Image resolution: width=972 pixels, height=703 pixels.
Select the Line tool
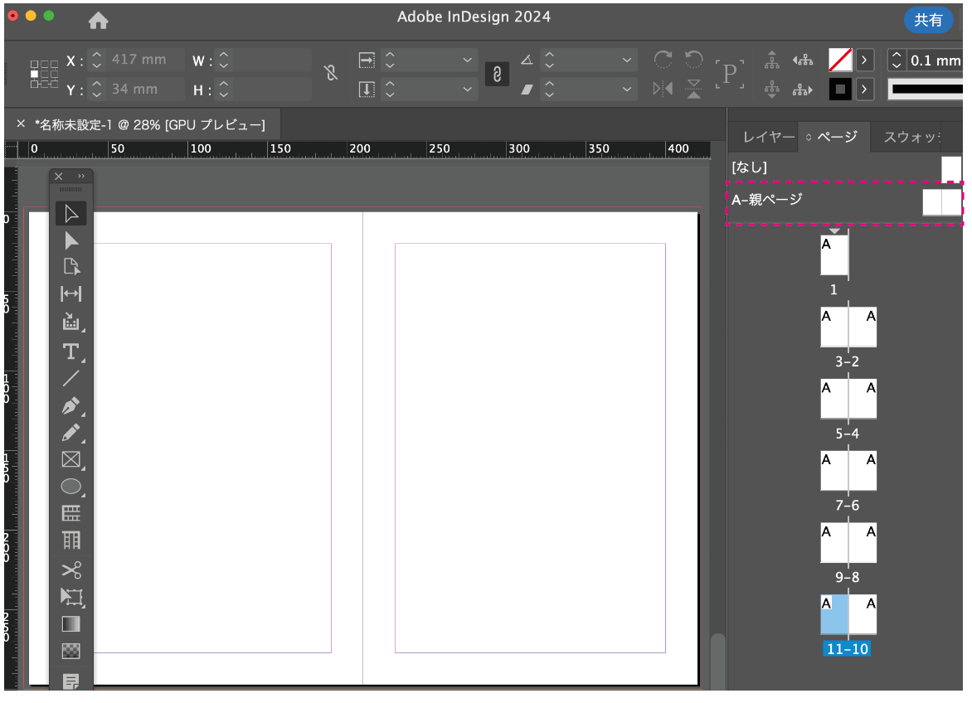(x=70, y=379)
